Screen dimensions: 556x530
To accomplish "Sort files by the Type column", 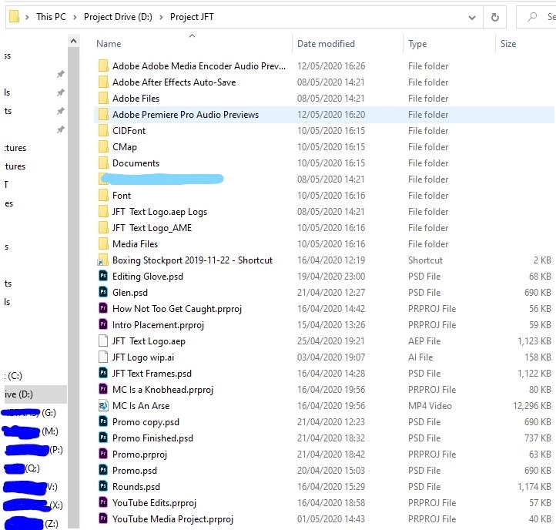I will pos(417,44).
